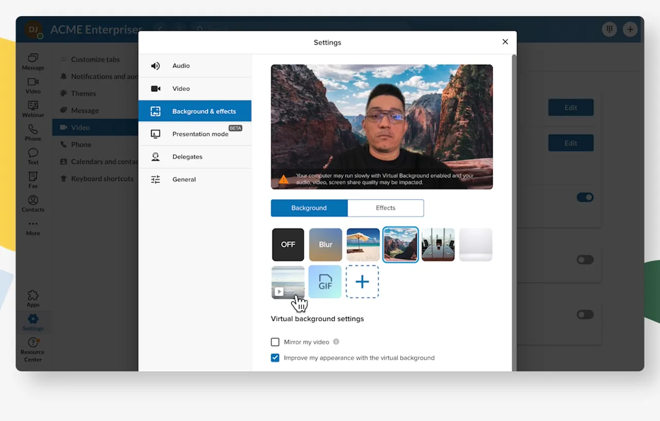This screenshot has width=660, height=421.
Task: Go to the Phone sidebar icon
Action: pyautogui.click(x=33, y=132)
